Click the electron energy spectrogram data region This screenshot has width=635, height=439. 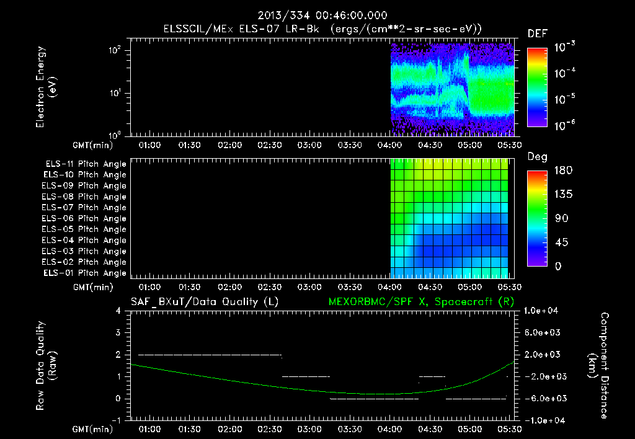452,89
